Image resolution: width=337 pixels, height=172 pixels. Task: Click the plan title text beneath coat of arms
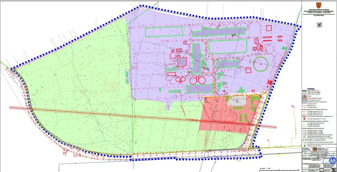[x=319, y=12]
